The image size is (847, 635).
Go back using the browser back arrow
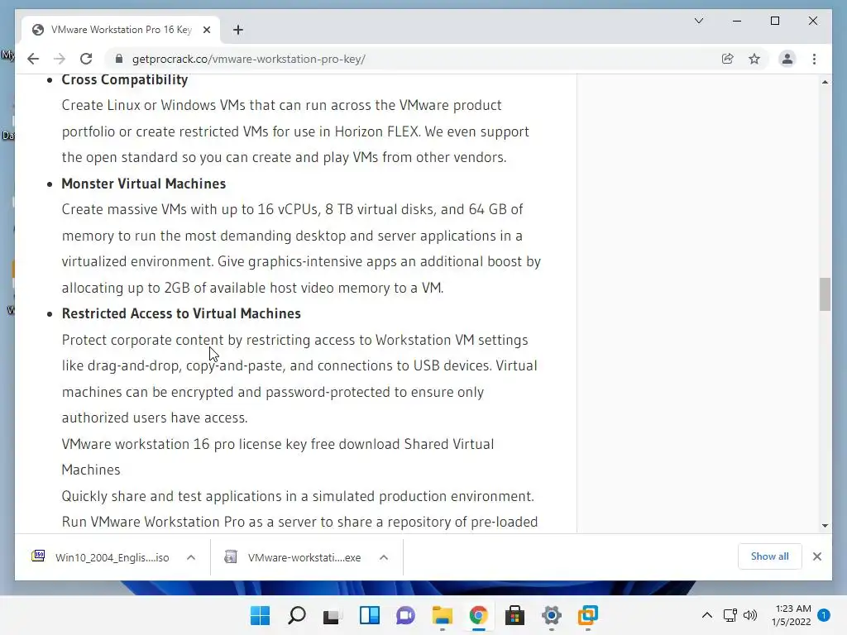[x=33, y=59]
